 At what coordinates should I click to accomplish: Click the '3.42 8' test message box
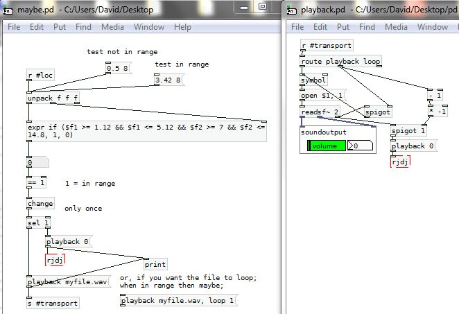pyautogui.click(x=168, y=80)
